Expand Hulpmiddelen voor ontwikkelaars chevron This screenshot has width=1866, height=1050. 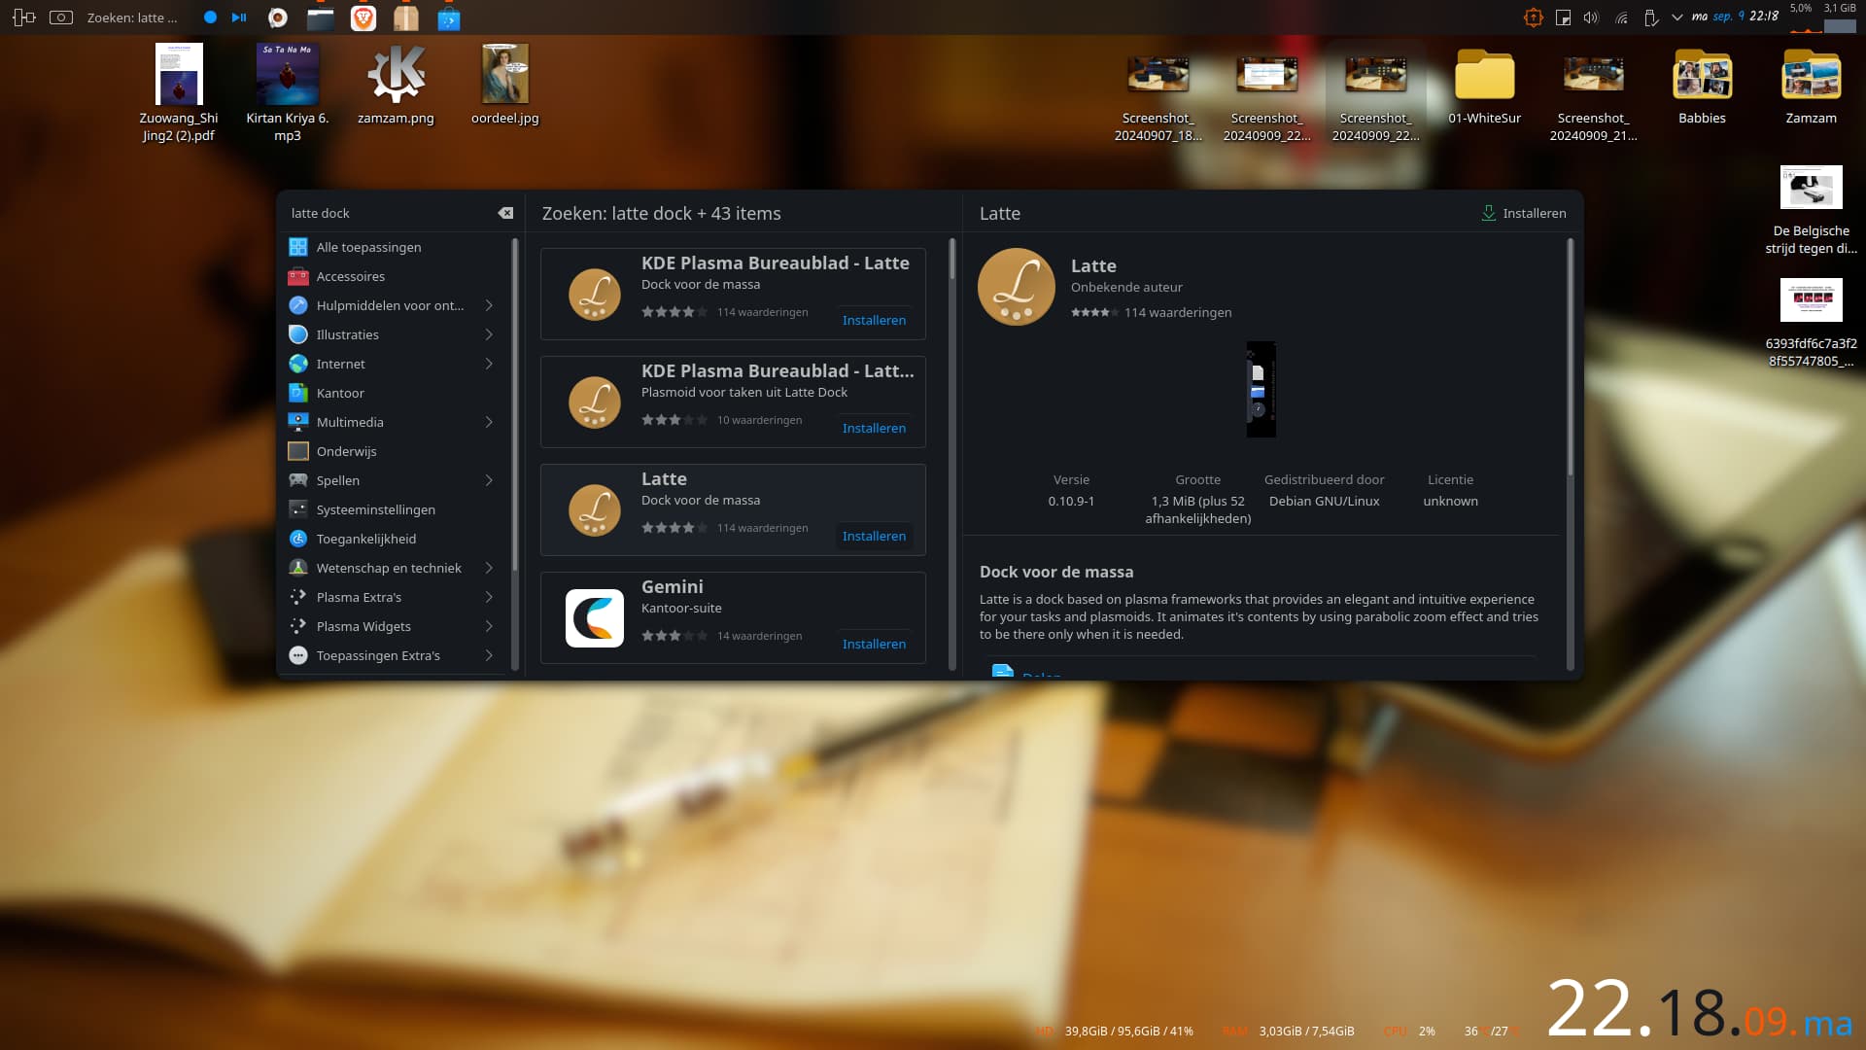pos(489,305)
